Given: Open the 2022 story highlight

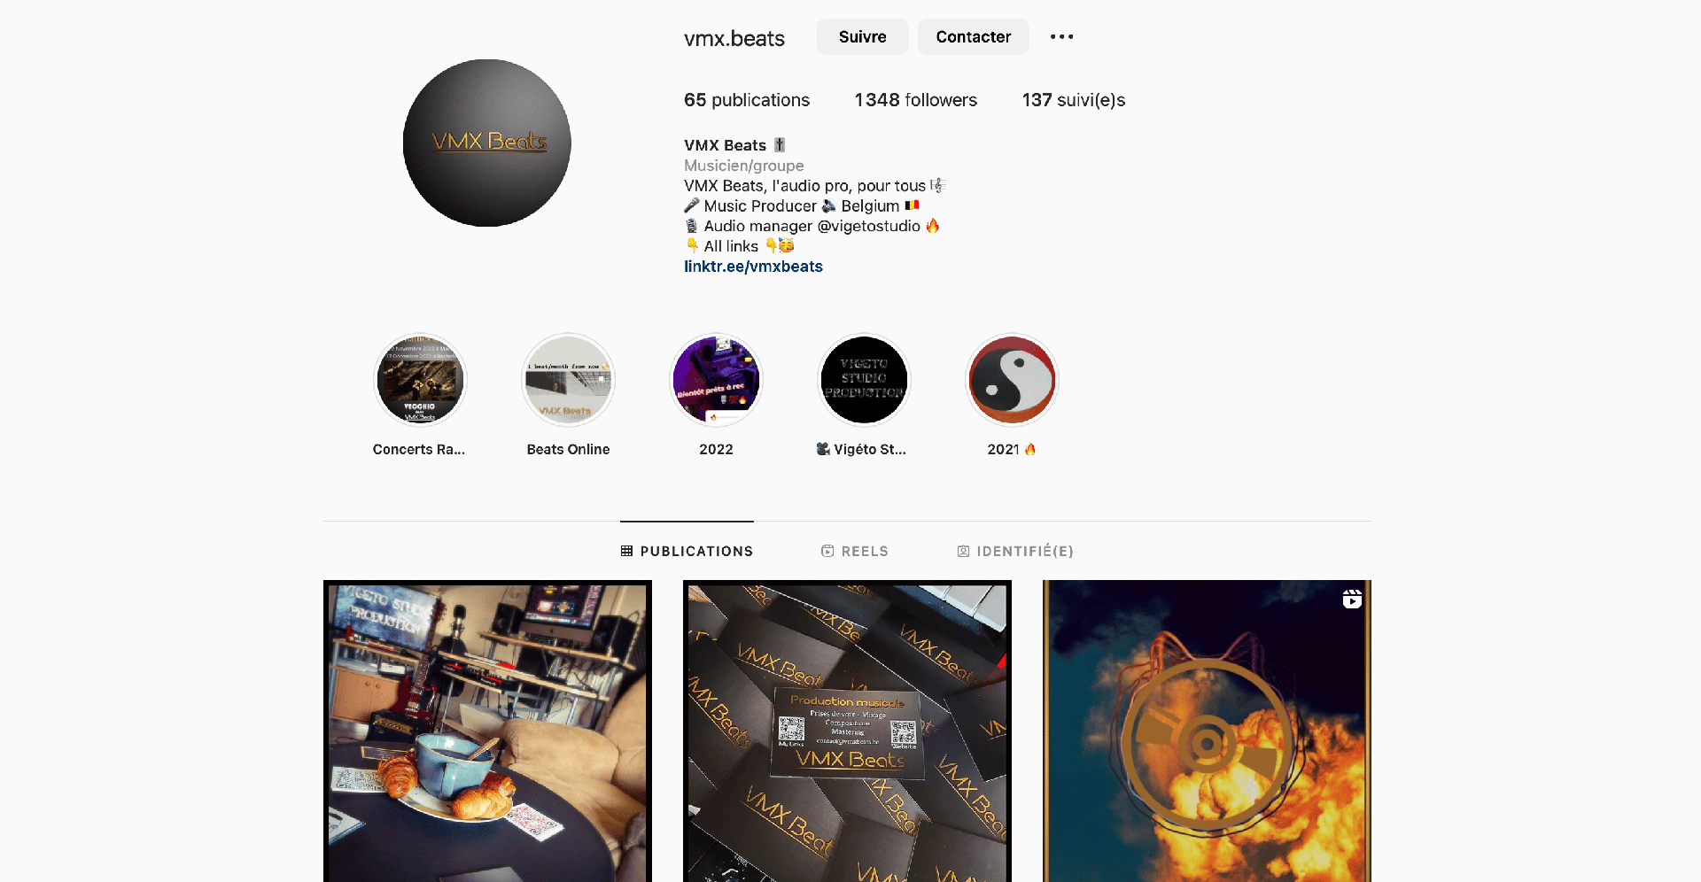Looking at the screenshot, I should point(716,380).
